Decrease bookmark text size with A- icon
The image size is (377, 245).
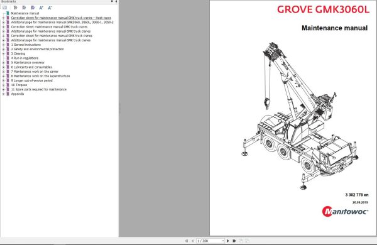point(50,8)
